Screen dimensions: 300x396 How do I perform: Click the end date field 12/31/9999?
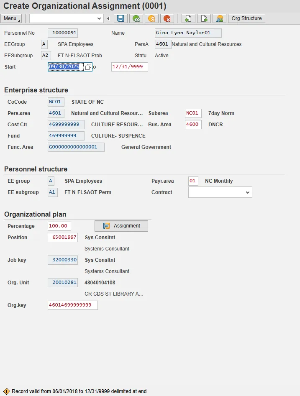pos(129,67)
